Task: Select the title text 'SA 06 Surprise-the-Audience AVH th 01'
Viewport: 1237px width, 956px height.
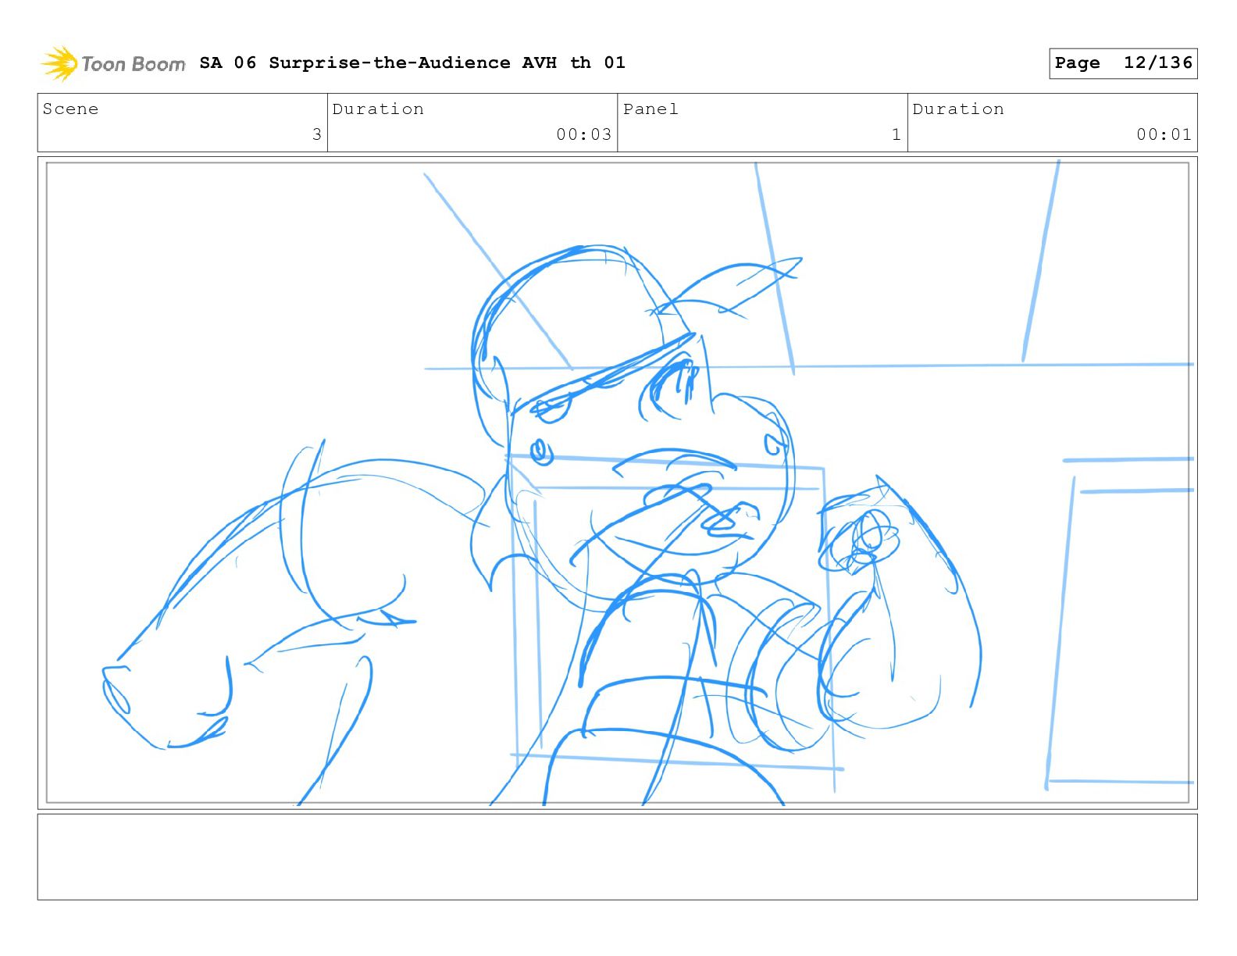Action: click(412, 62)
